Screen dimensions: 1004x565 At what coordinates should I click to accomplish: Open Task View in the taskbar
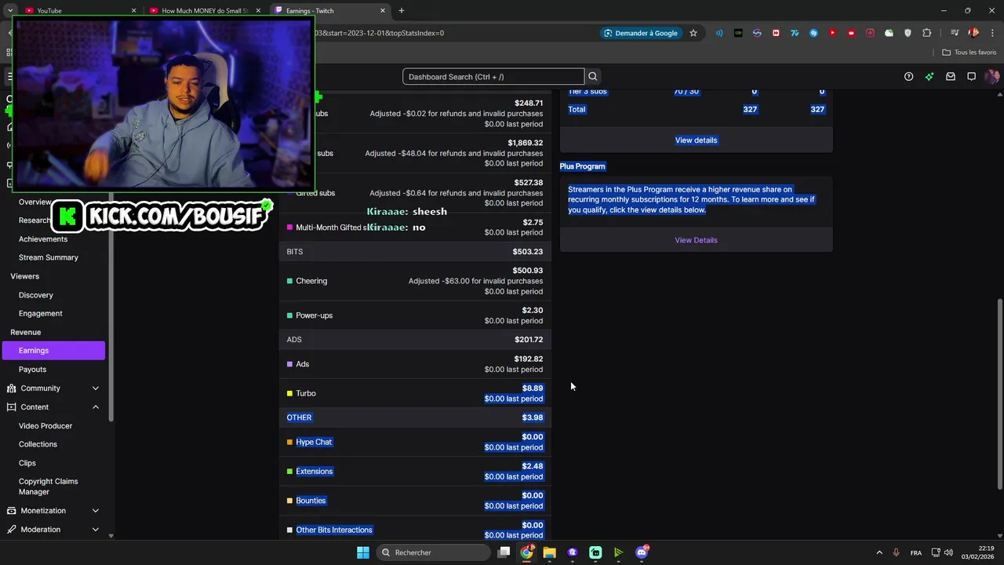504,552
